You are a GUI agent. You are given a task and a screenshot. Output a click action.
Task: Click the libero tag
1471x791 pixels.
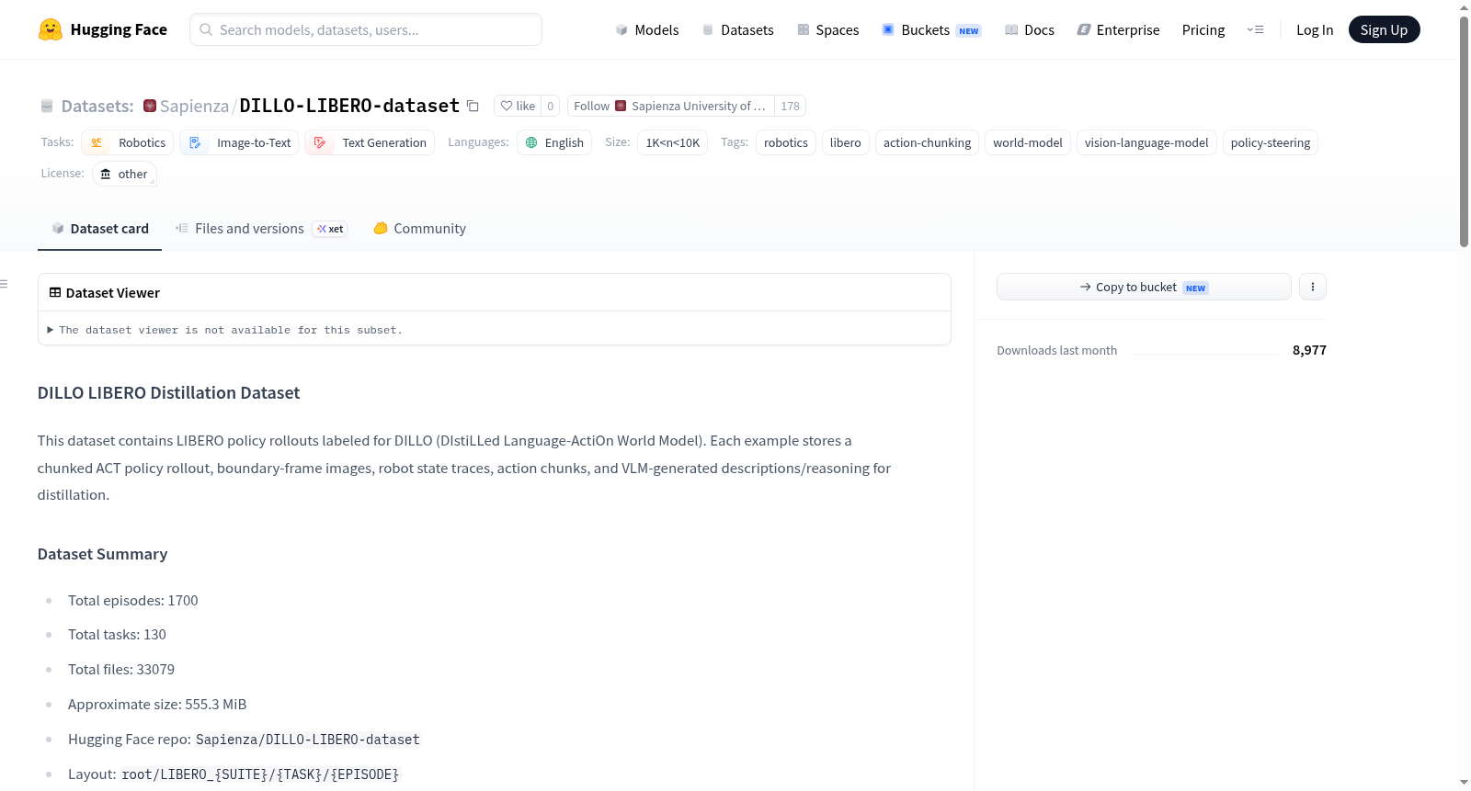(846, 142)
